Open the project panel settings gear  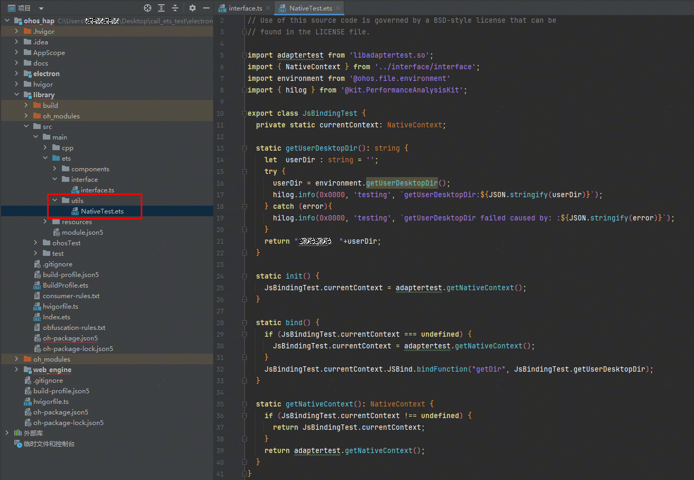[x=193, y=8]
